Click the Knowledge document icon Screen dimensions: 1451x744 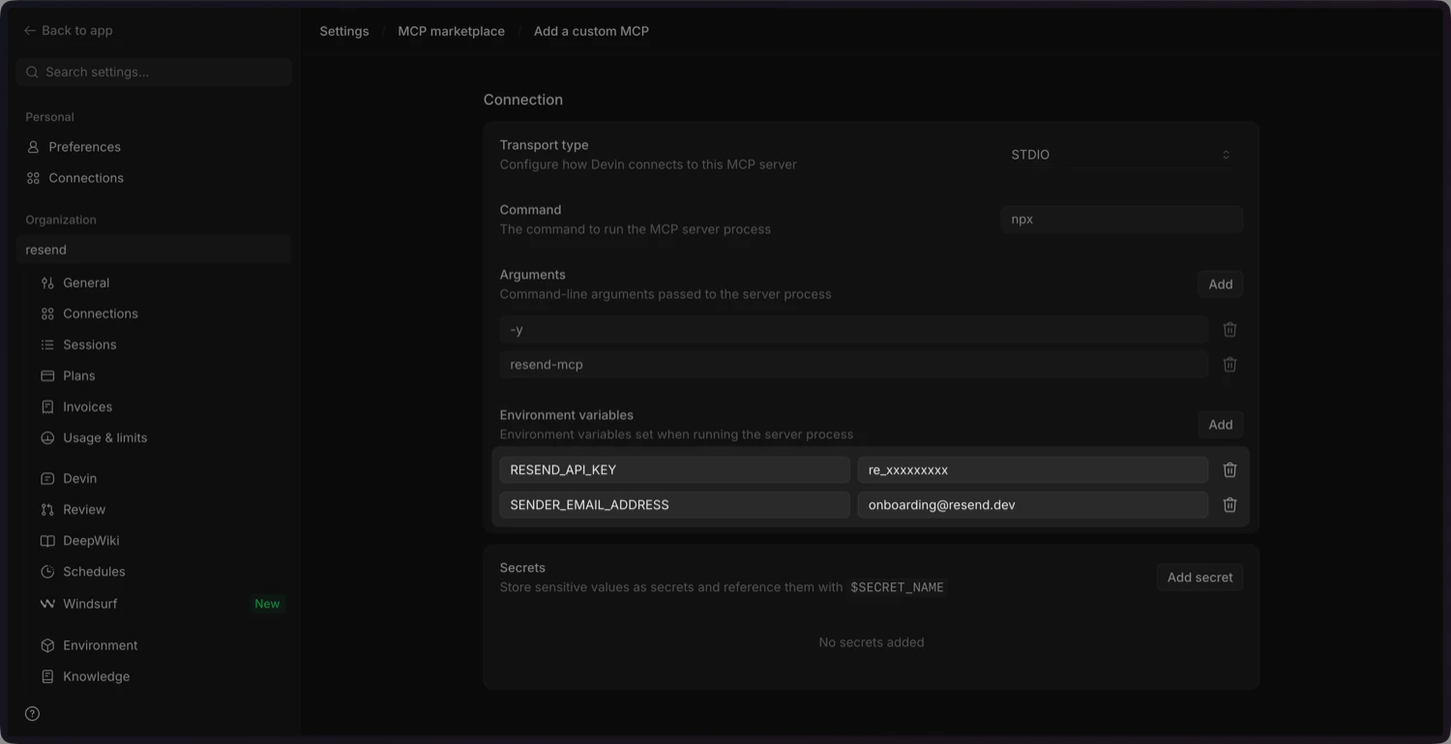point(47,676)
